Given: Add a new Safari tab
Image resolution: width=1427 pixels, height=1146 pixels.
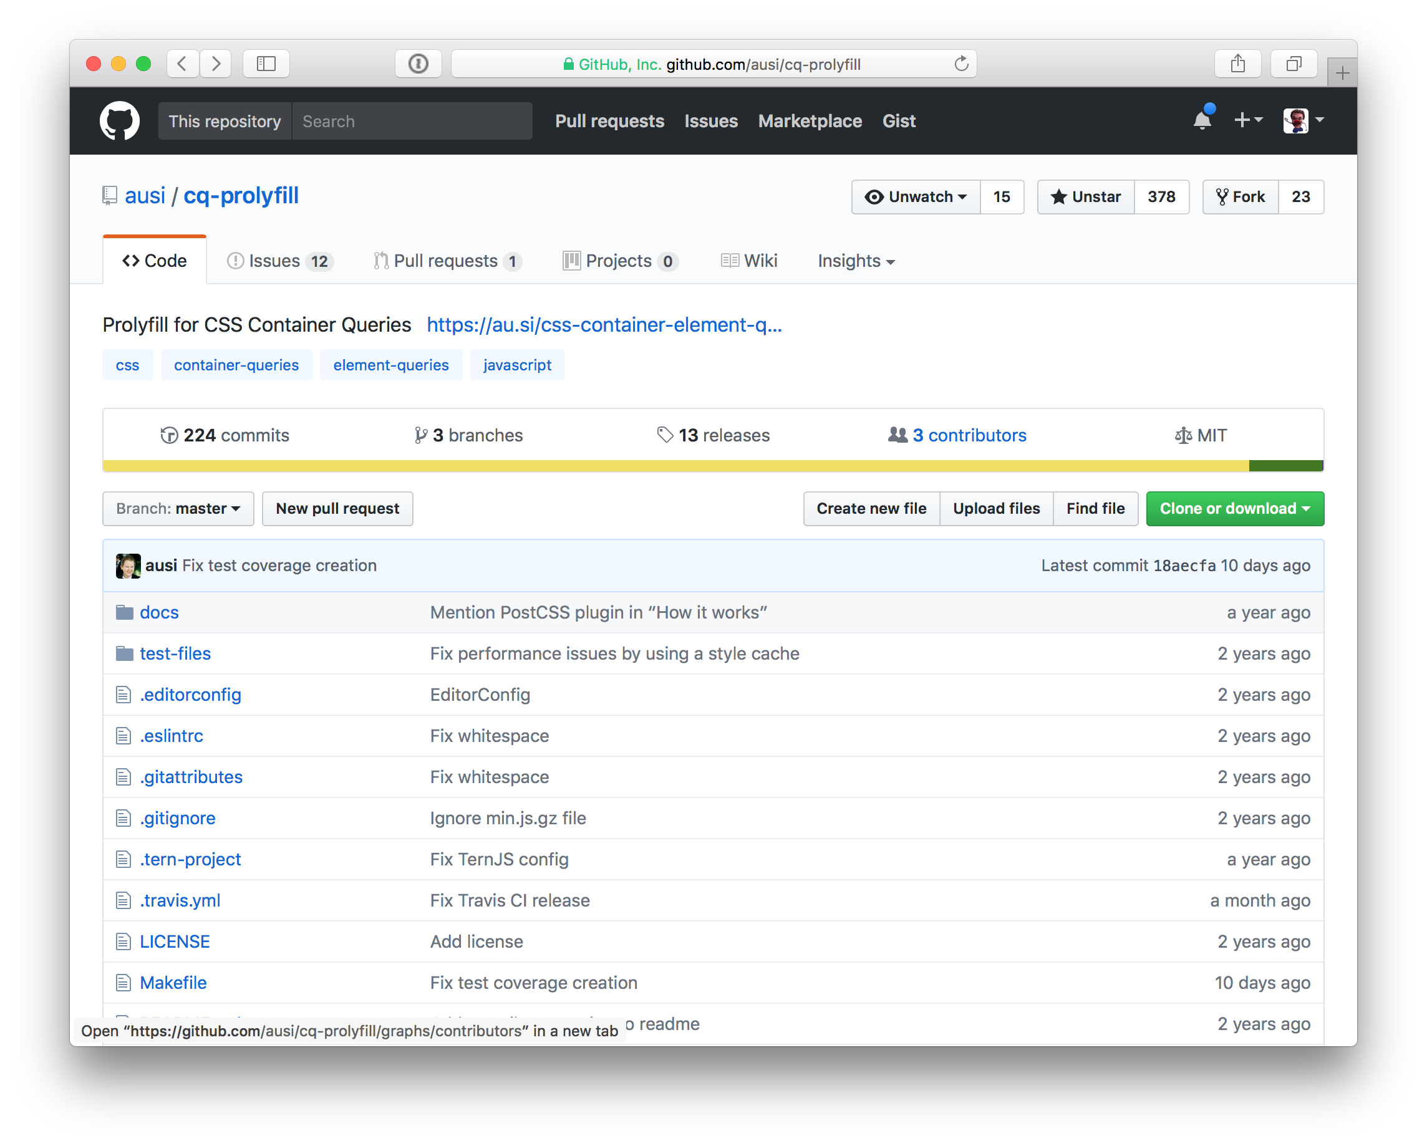Looking at the screenshot, I should pos(1342,73).
